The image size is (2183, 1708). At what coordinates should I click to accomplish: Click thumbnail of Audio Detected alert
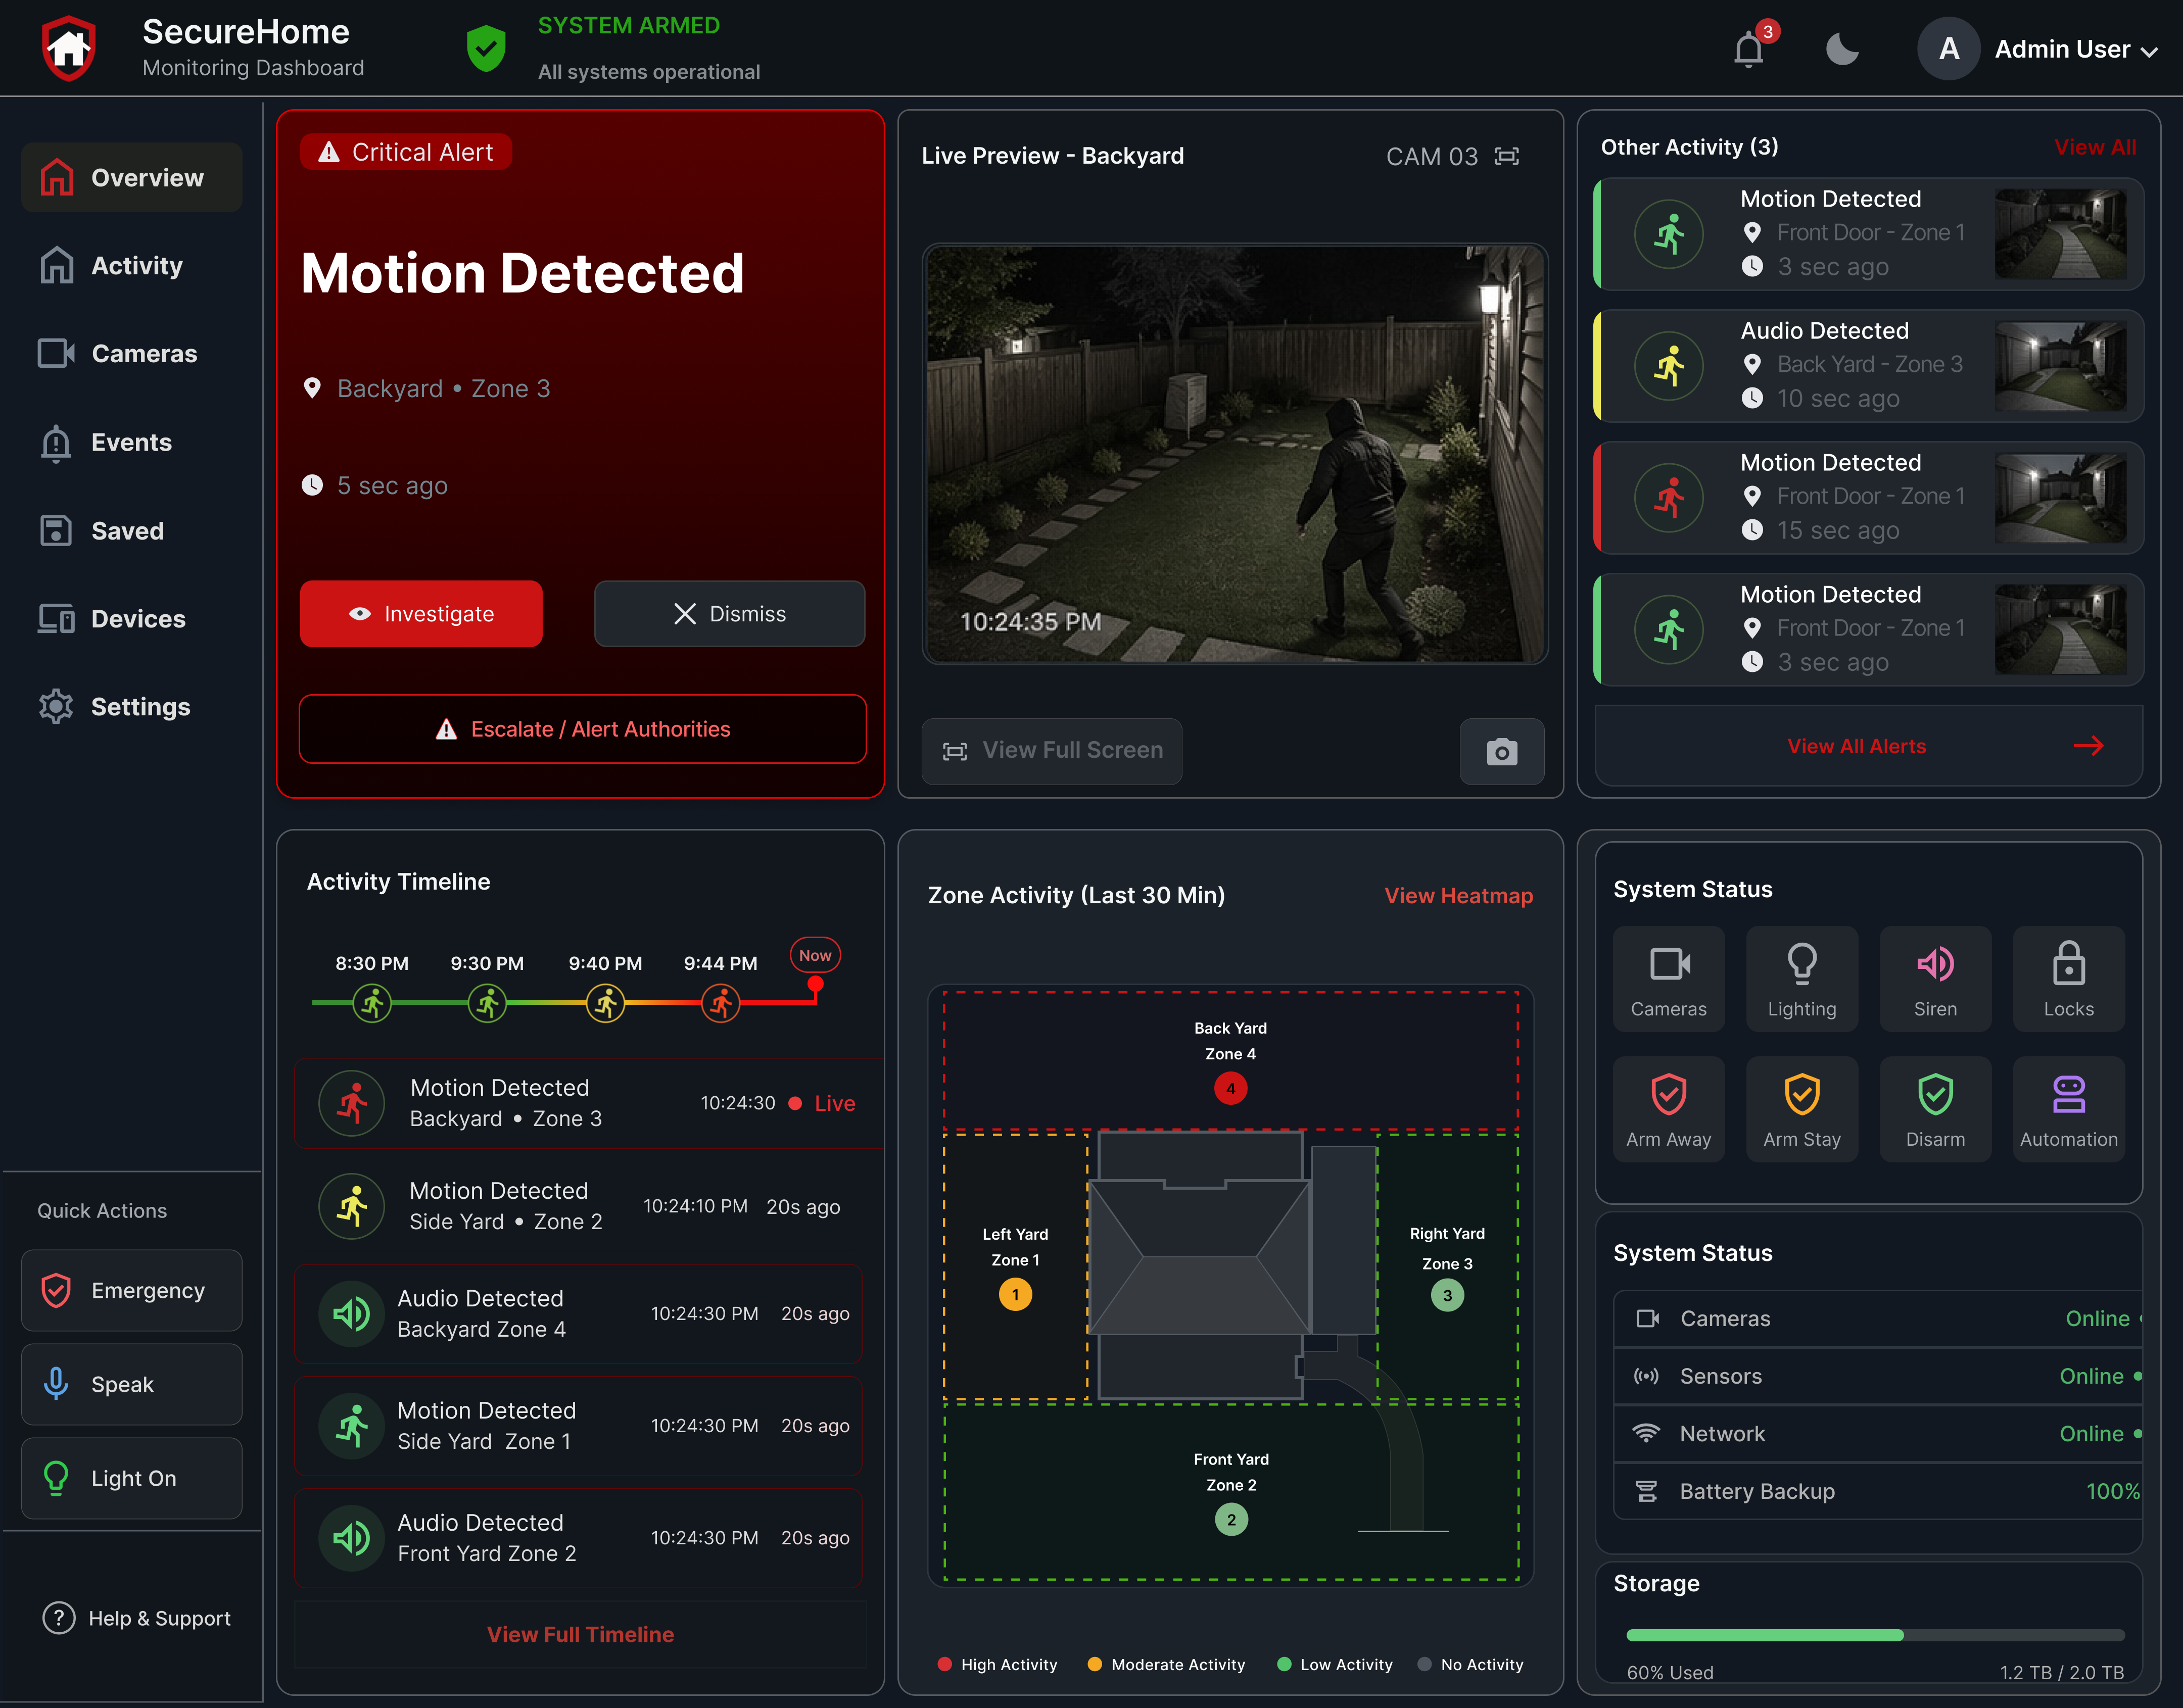[x=2060, y=366]
